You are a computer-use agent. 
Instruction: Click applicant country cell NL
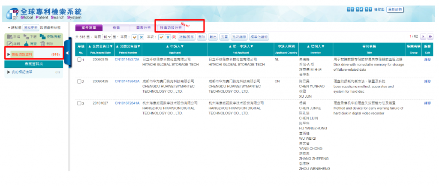[277, 60]
